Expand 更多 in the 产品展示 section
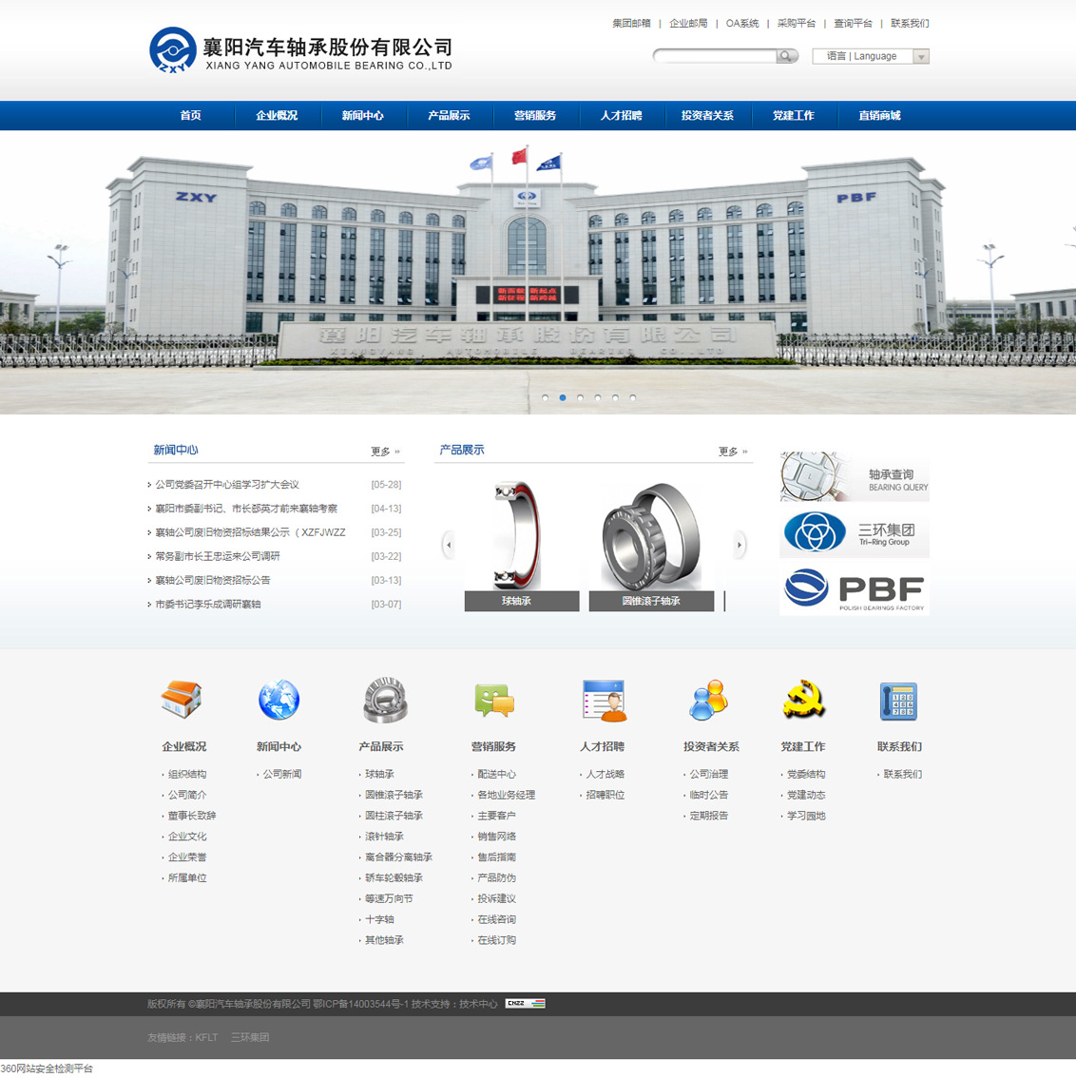Image resolution: width=1076 pixels, height=1078 pixels. tap(733, 452)
